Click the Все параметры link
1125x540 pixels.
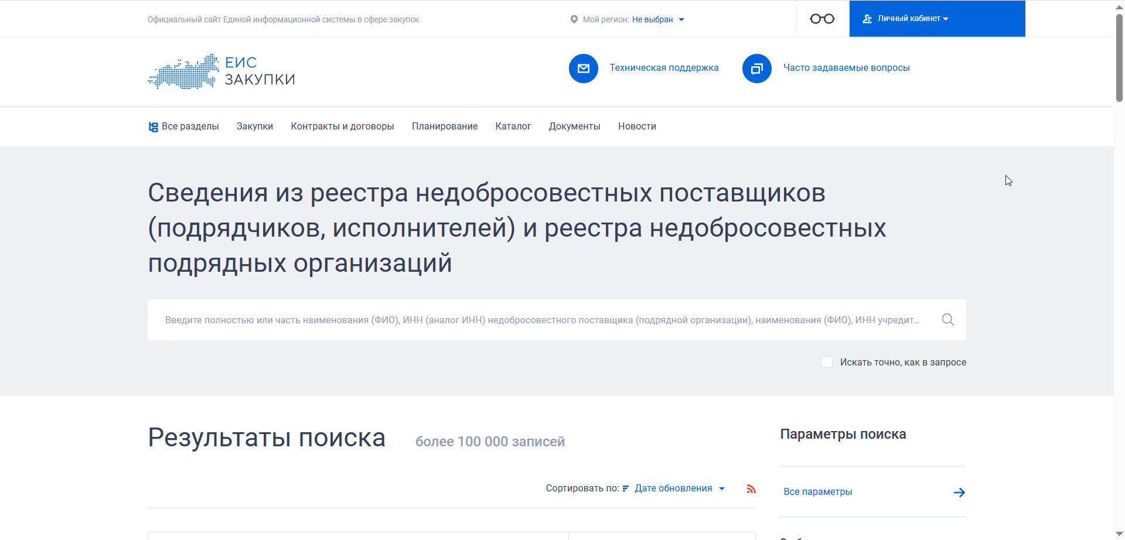pyautogui.click(x=818, y=492)
